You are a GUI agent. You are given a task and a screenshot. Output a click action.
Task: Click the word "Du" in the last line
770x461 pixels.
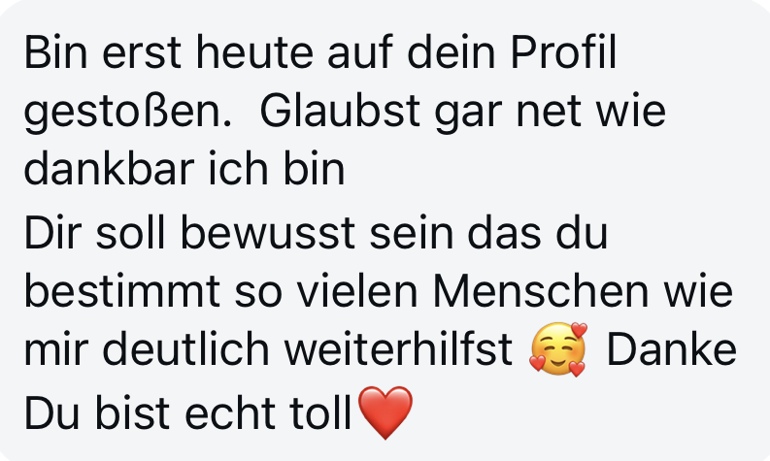pos(51,412)
